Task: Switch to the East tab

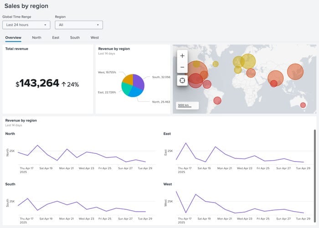Action: [x=56, y=38]
